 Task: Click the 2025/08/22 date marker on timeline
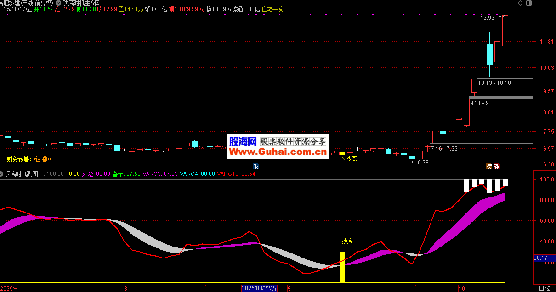(260, 288)
